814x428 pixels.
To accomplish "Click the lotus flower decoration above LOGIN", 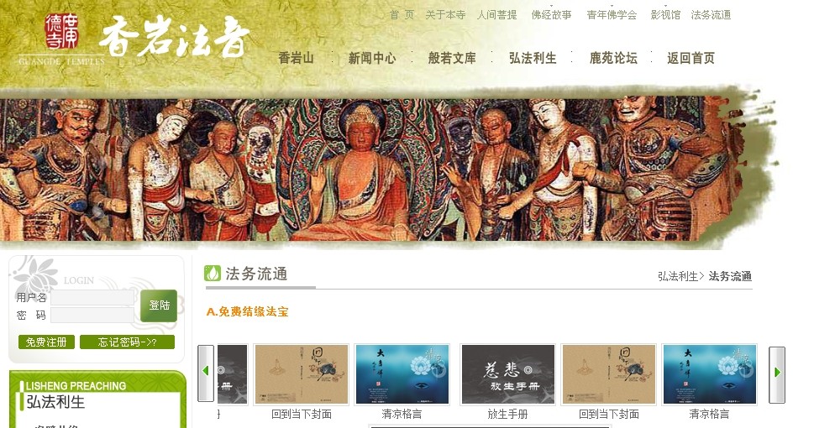I will 35,275.
